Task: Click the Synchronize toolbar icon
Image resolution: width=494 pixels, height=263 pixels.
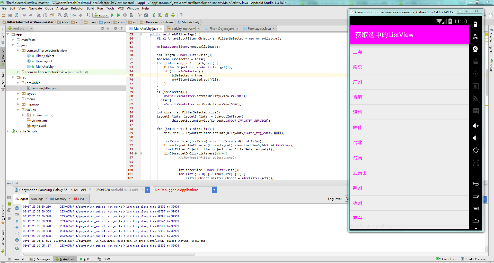Action: click(x=16, y=15)
